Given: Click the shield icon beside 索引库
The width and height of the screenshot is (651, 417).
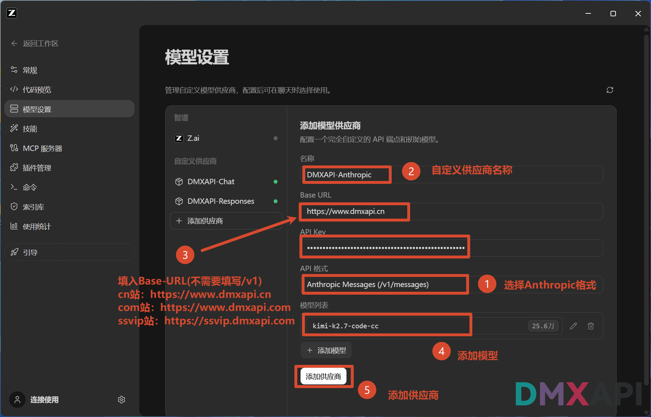Looking at the screenshot, I should [x=14, y=206].
